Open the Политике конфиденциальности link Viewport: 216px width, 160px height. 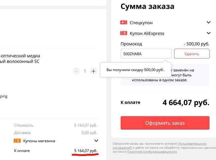pyautogui.click(x=152, y=152)
